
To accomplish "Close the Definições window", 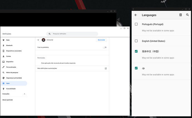I will pyautogui.click(x=128, y=28).
